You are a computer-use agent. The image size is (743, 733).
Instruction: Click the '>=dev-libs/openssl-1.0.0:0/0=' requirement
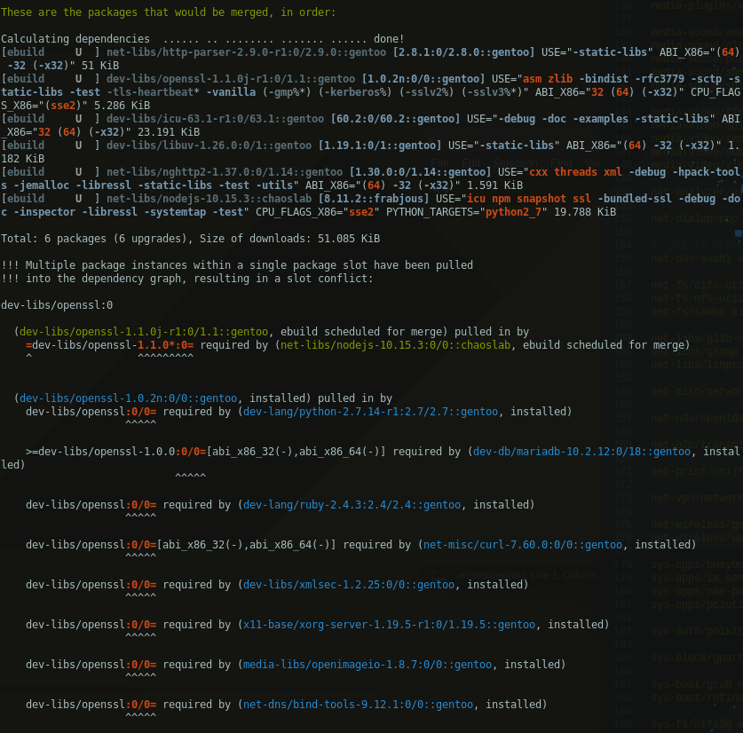[x=115, y=450]
